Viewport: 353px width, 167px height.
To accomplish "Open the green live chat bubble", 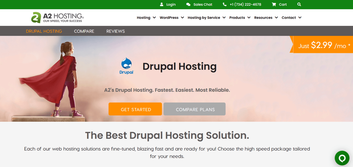I will coord(342,158).
